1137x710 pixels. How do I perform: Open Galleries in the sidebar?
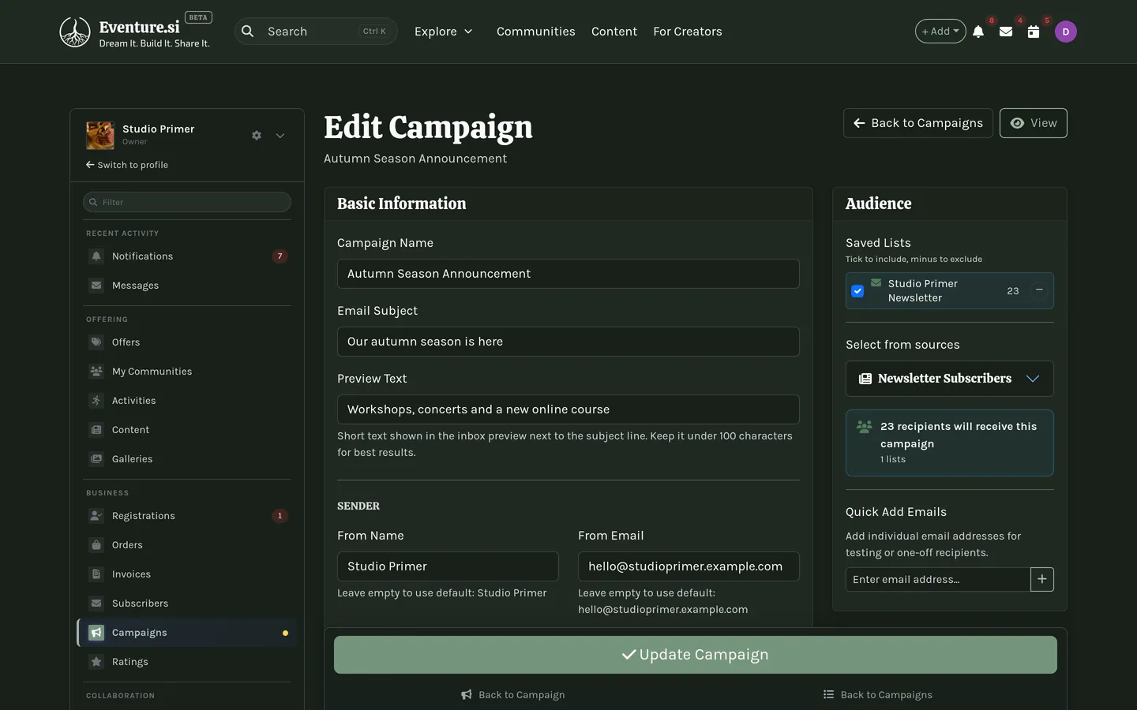(x=187, y=459)
